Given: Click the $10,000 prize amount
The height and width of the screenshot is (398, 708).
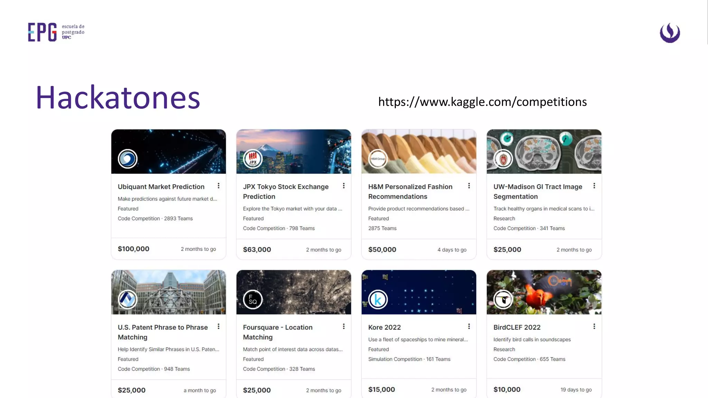Looking at the screenshot, I should pyautogui.click(x=507, y=389).
